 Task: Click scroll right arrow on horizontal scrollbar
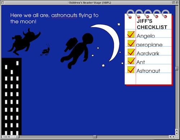pyautogui.click(x=174, y=137)
